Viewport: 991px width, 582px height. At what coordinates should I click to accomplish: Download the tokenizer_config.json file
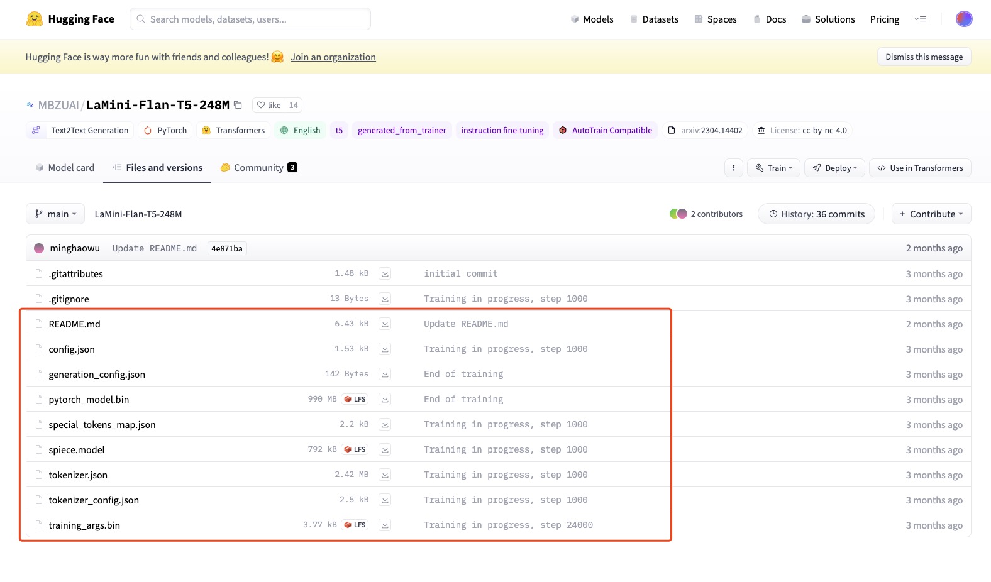[385, 500]
